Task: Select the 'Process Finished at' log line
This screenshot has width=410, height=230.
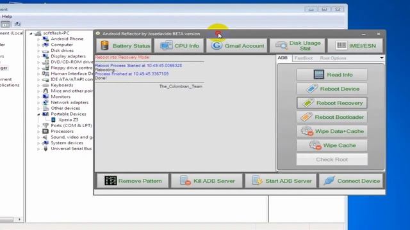Action: pos(132,74)
